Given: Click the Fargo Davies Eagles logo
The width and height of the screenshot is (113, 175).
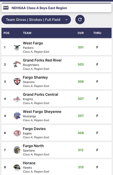Looking at the screenshot, I should tap(17, 133).
